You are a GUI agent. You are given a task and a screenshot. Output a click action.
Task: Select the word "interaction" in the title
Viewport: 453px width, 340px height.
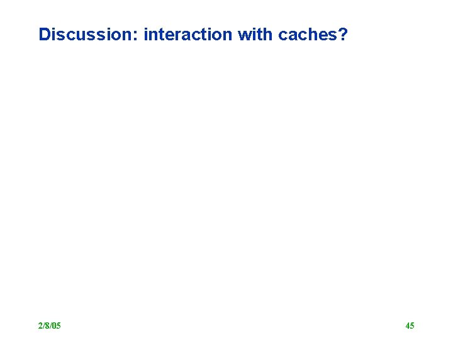tap(188, 35)
